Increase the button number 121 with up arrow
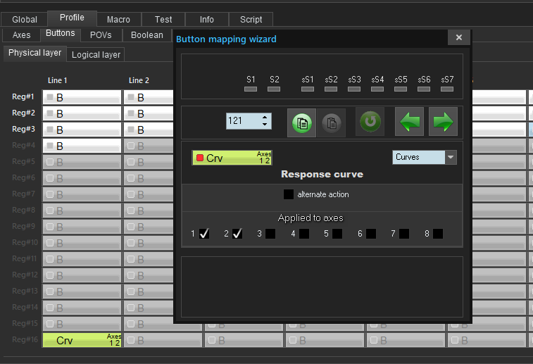The height and width of the screenshot is (364, 533). tap(265, 117)
